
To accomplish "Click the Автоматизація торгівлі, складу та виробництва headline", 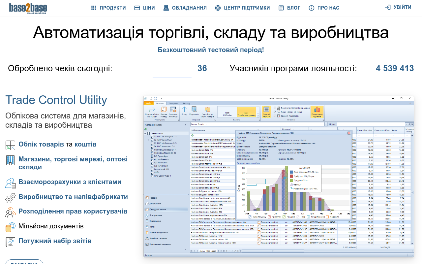I will pyautogui.click(x=211, y=32).
